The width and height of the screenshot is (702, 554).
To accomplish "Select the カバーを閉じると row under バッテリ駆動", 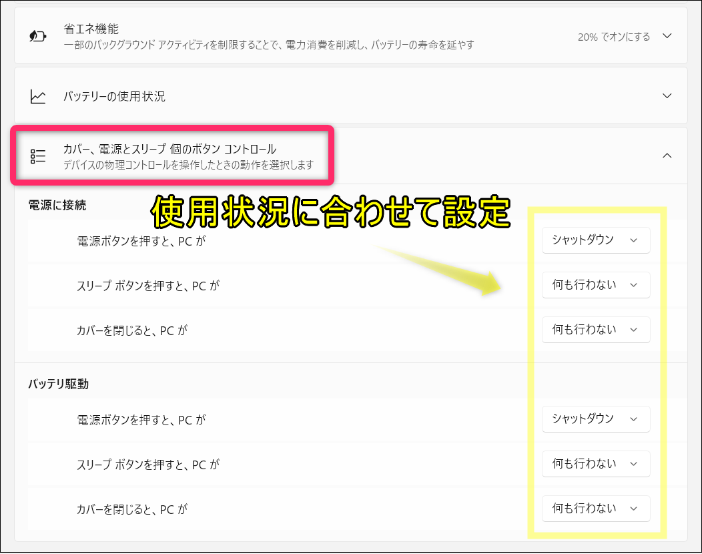I will tap(132, 509).
